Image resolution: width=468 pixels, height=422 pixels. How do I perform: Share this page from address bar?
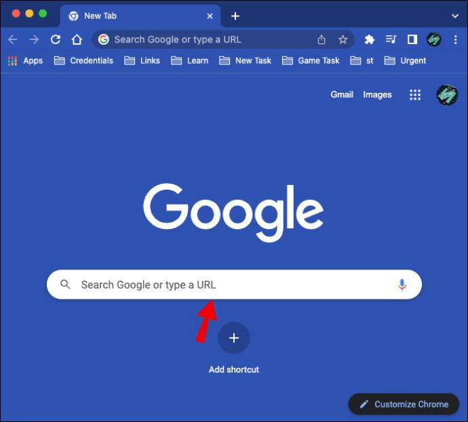(x=321, y=39)
